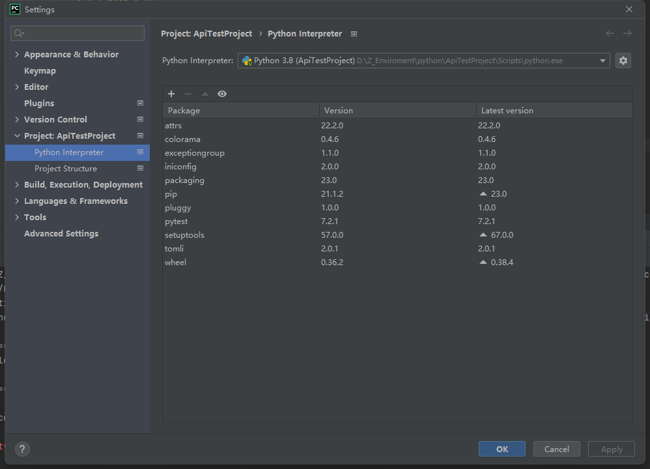Open the Keymap settings page
Viewport: 650px width, 469px height.
[40, 71]
